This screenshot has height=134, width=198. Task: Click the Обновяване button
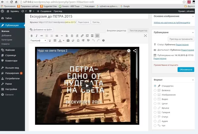coord(186,69)
